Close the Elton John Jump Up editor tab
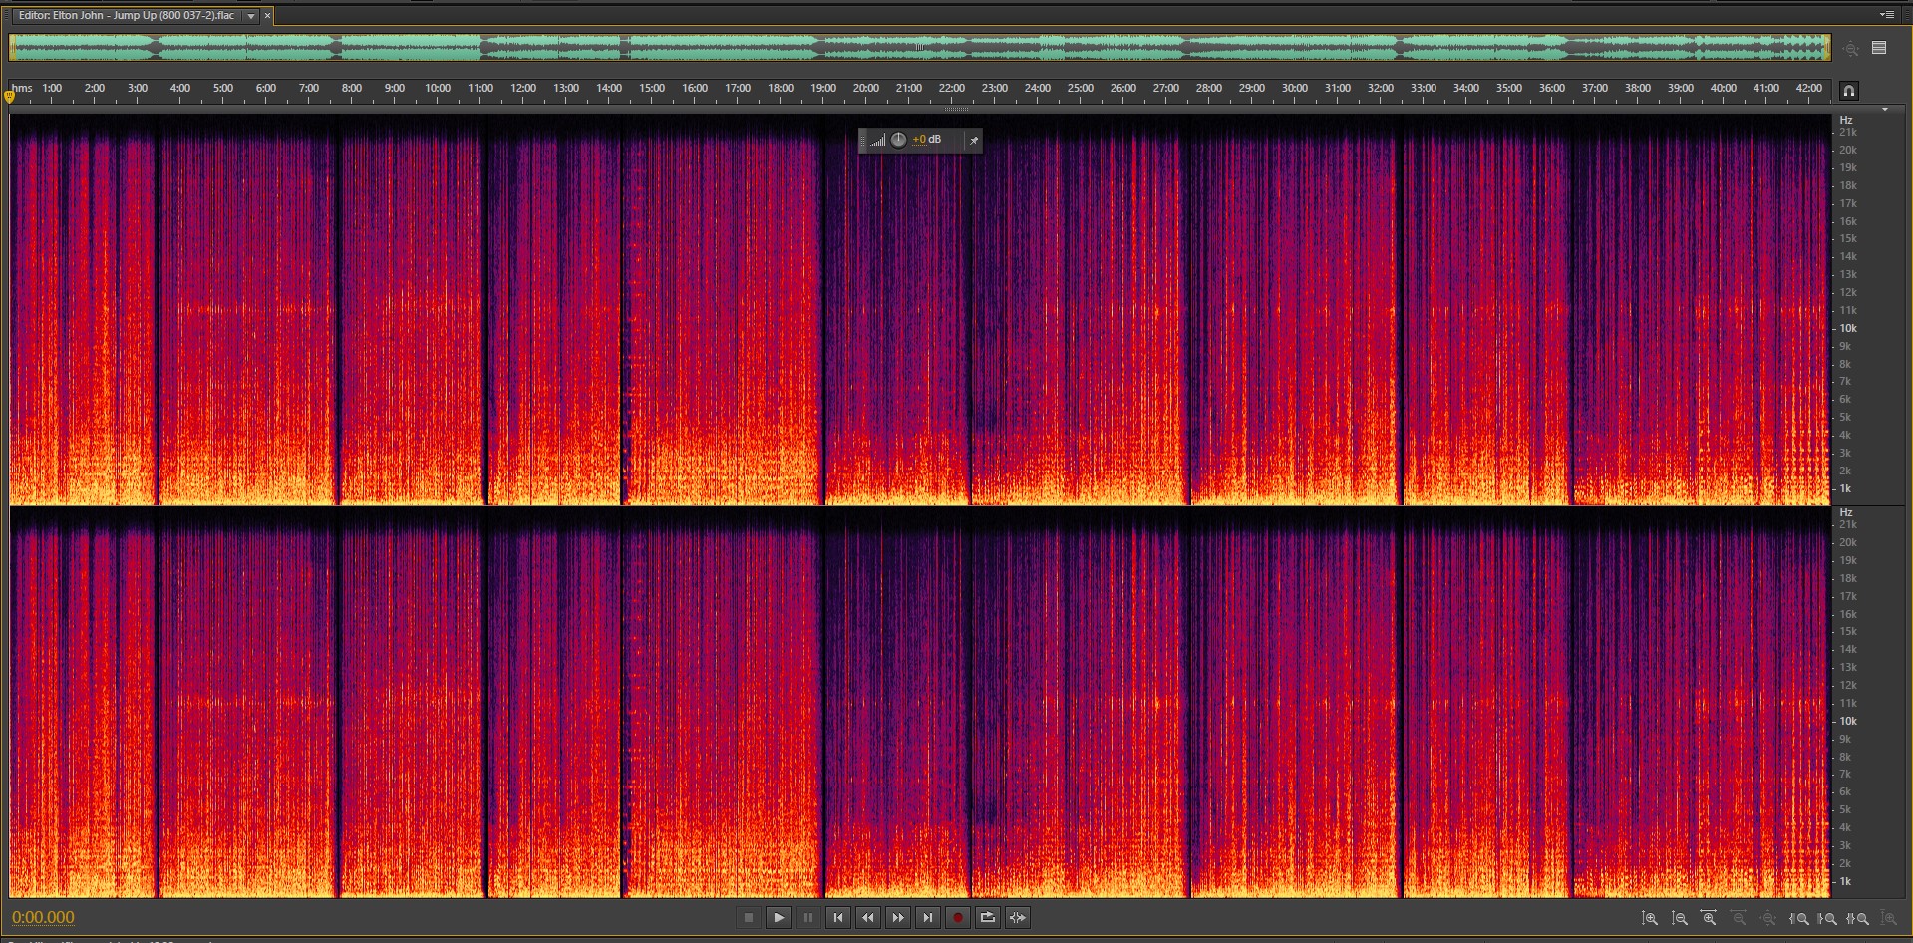1913x943 pixels. (x=267, y=16)
